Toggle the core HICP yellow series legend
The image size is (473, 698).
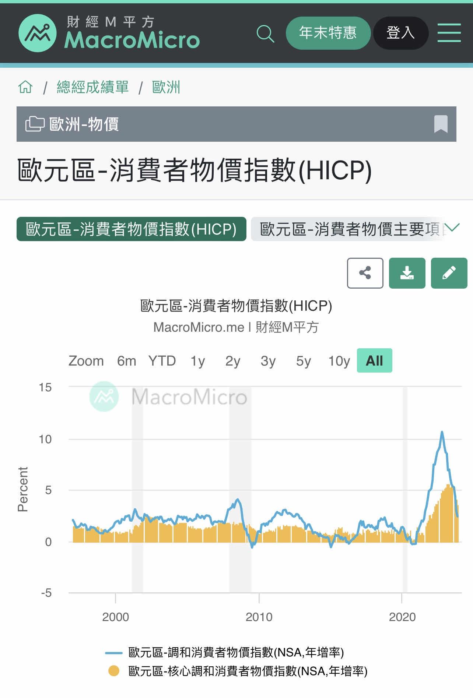[247, 671]
